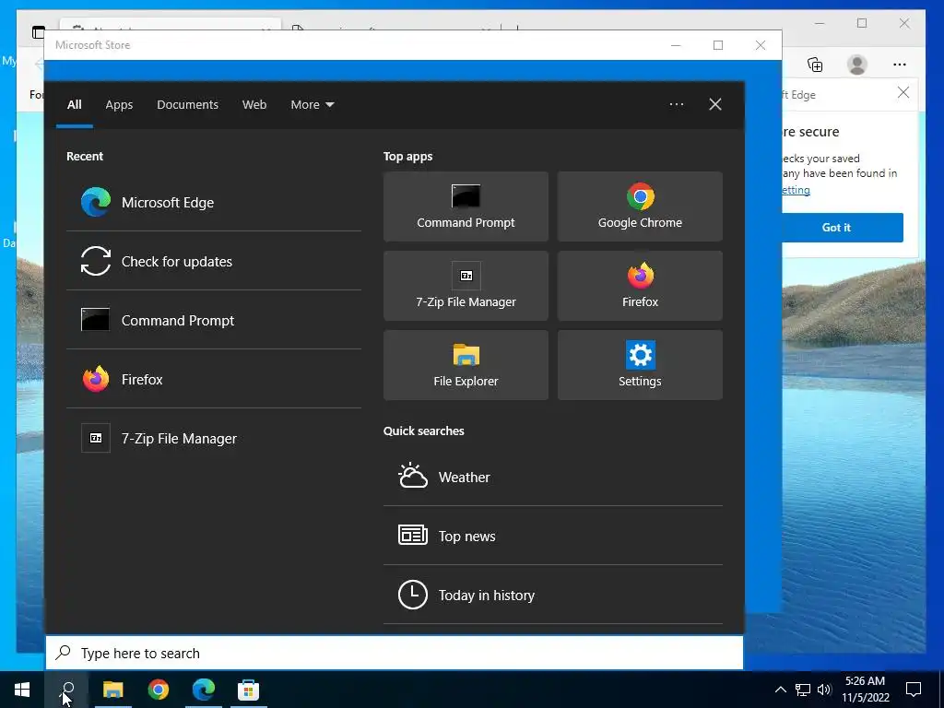Switch to the All search tab
The height and width of the screenshot is (708, 944).
click(74, 105)
